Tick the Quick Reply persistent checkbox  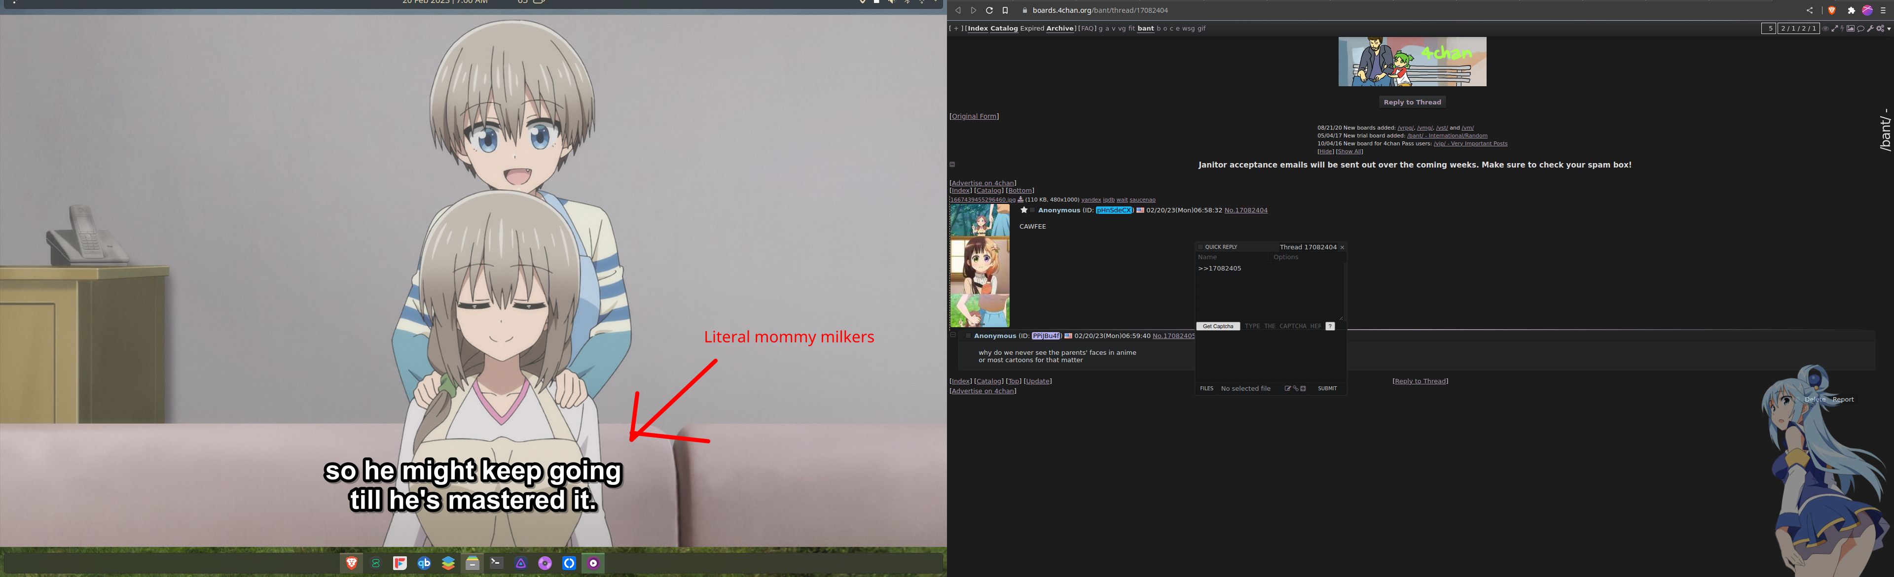tap(1201, 247)
